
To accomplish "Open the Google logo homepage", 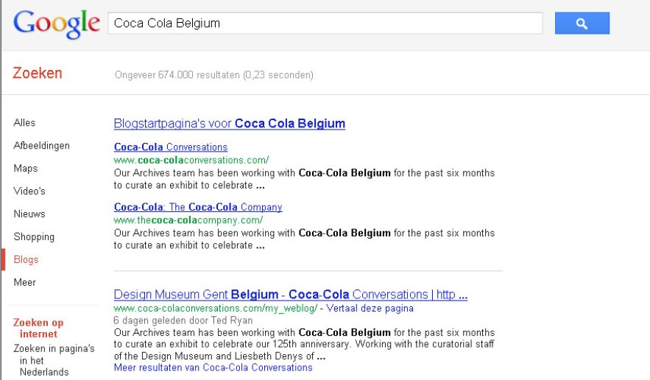I will click(57, 24).
